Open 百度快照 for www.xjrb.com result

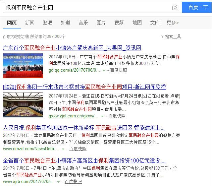click(x=73, y=182)
